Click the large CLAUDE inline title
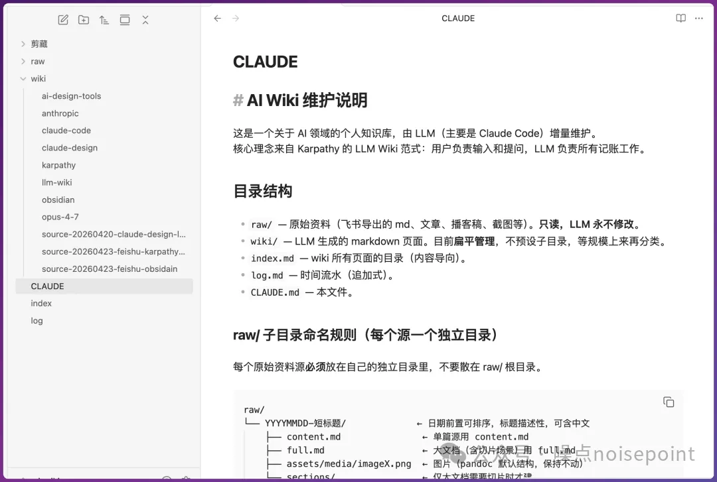Screen dimensions: 717x482 pos(265,62)
